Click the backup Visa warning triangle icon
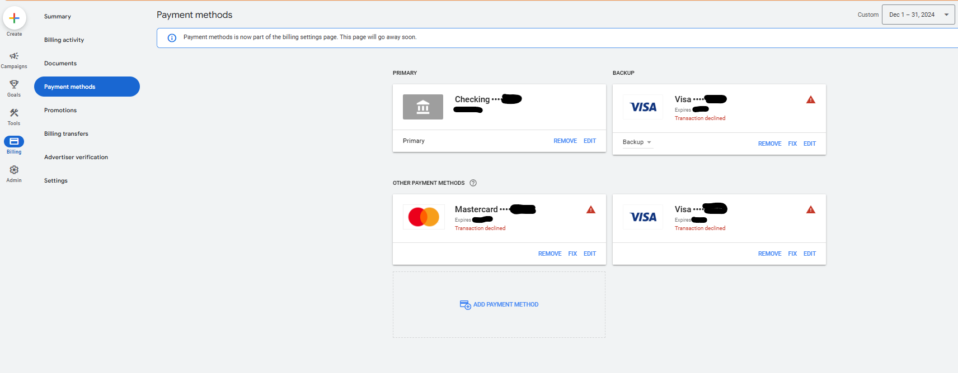 811,100
